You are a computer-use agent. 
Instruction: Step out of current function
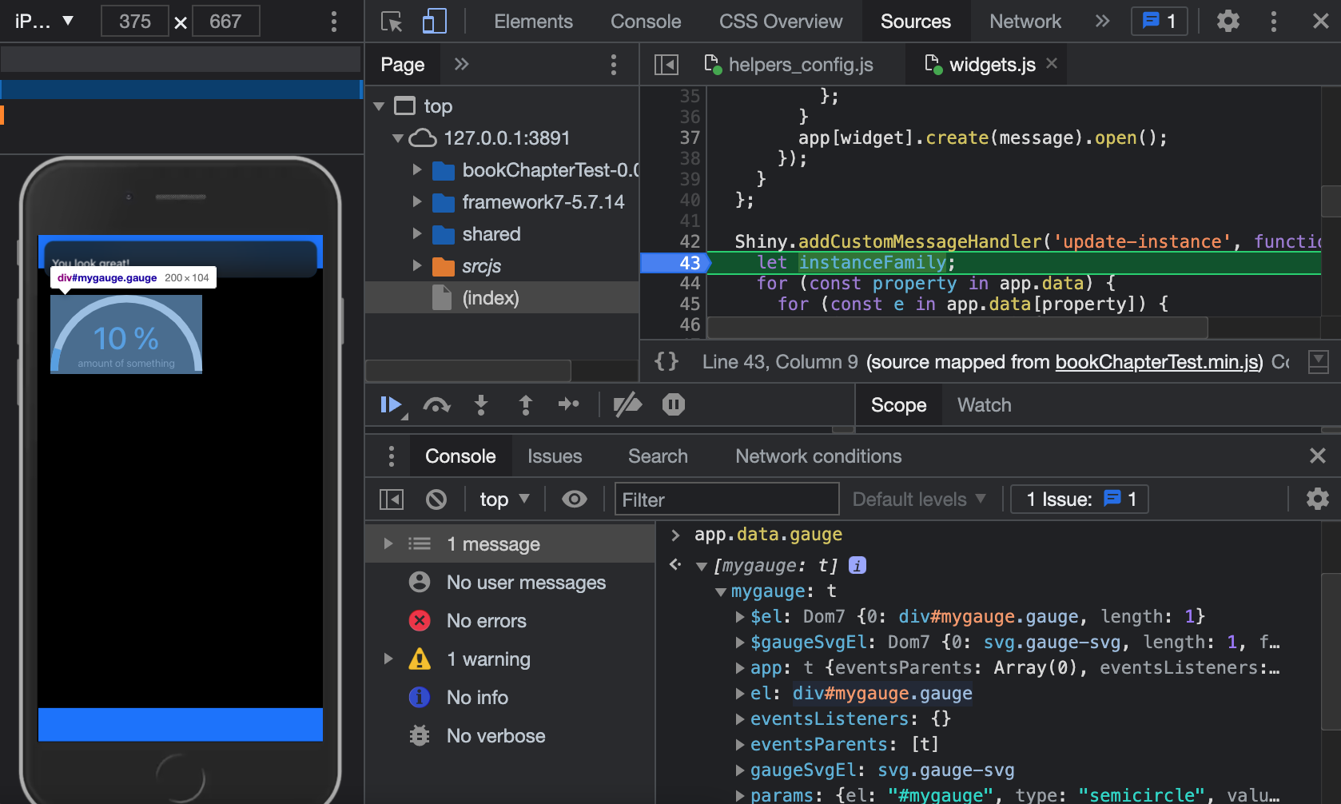526,405
